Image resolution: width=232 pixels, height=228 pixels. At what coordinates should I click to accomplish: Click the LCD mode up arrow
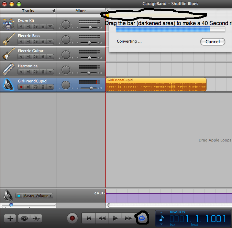[162, 213]
